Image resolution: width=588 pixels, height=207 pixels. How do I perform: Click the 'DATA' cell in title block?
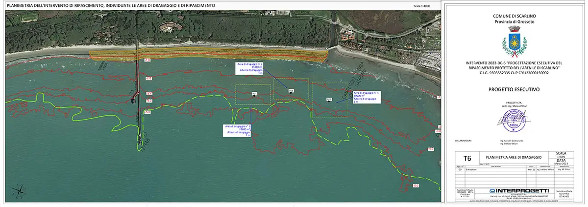(x=562, y=161)
